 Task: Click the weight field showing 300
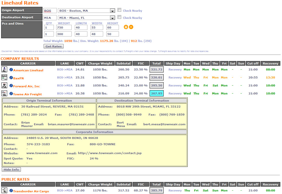pyautogui.click(x=64, y=34)
